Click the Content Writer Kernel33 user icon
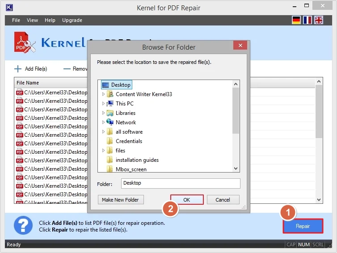 (110, 94)
